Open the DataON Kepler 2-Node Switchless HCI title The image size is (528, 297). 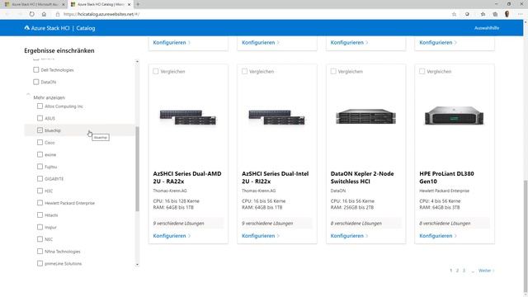click(362, 177)
